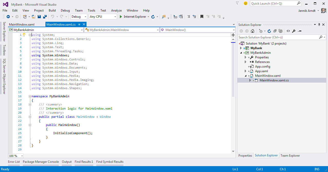328x172 pixels.
Task: Open the Debug menu
Action: coord(65,10)
